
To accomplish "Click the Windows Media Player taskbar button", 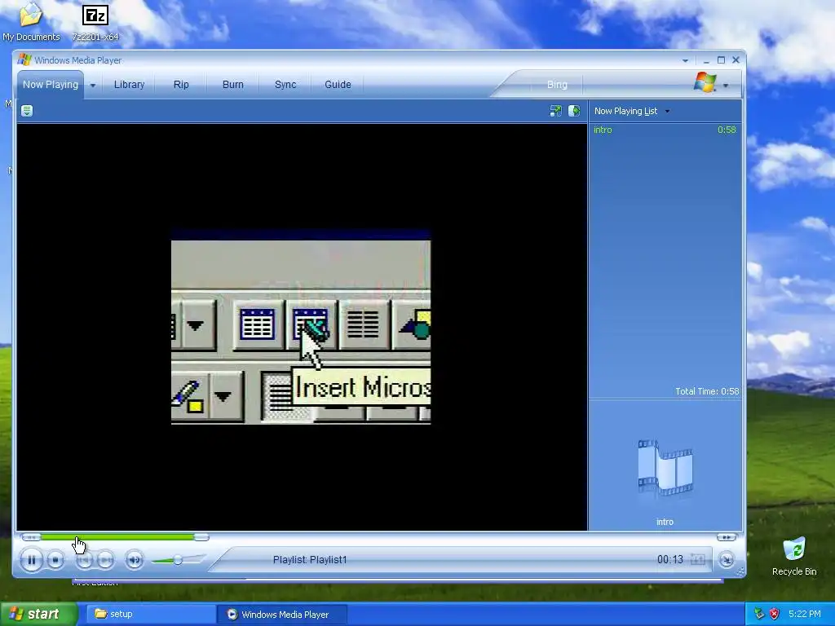I will pyautogui.click(x=282, y=615).
